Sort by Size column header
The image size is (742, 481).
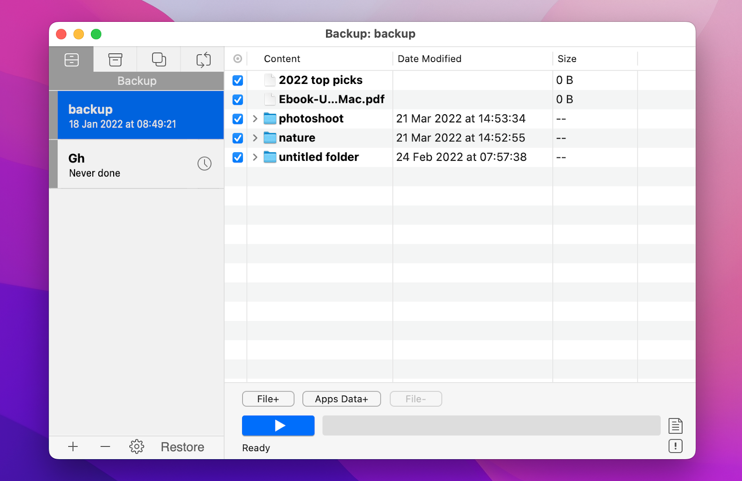click(567, 59)
